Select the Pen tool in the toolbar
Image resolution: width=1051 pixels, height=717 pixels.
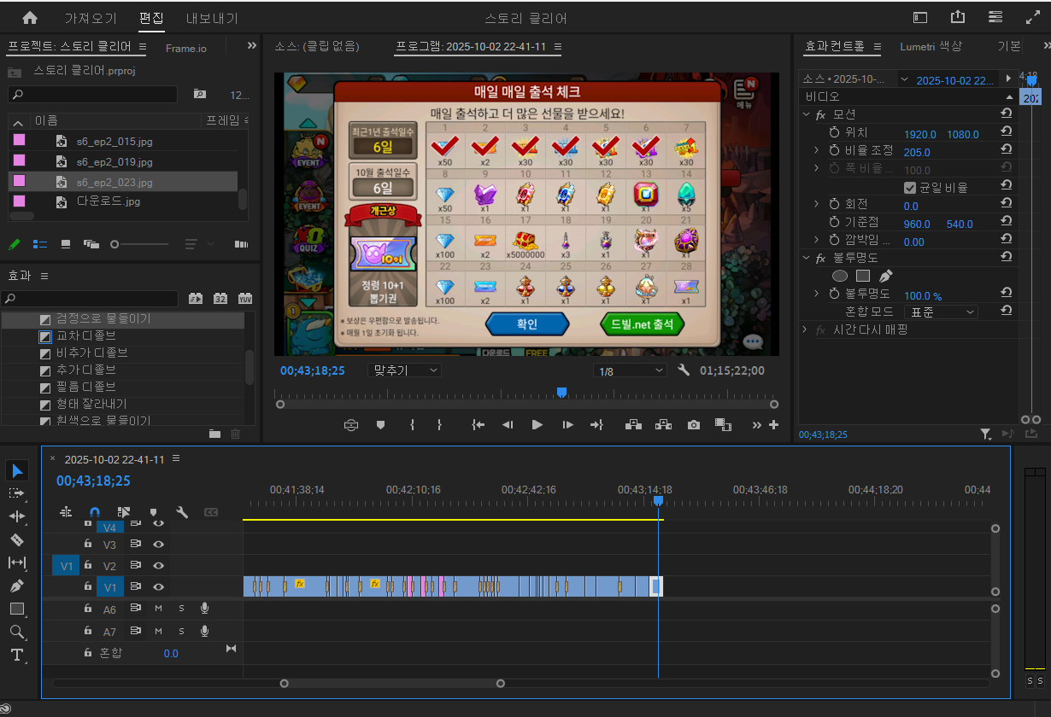(x=18, y=586)
